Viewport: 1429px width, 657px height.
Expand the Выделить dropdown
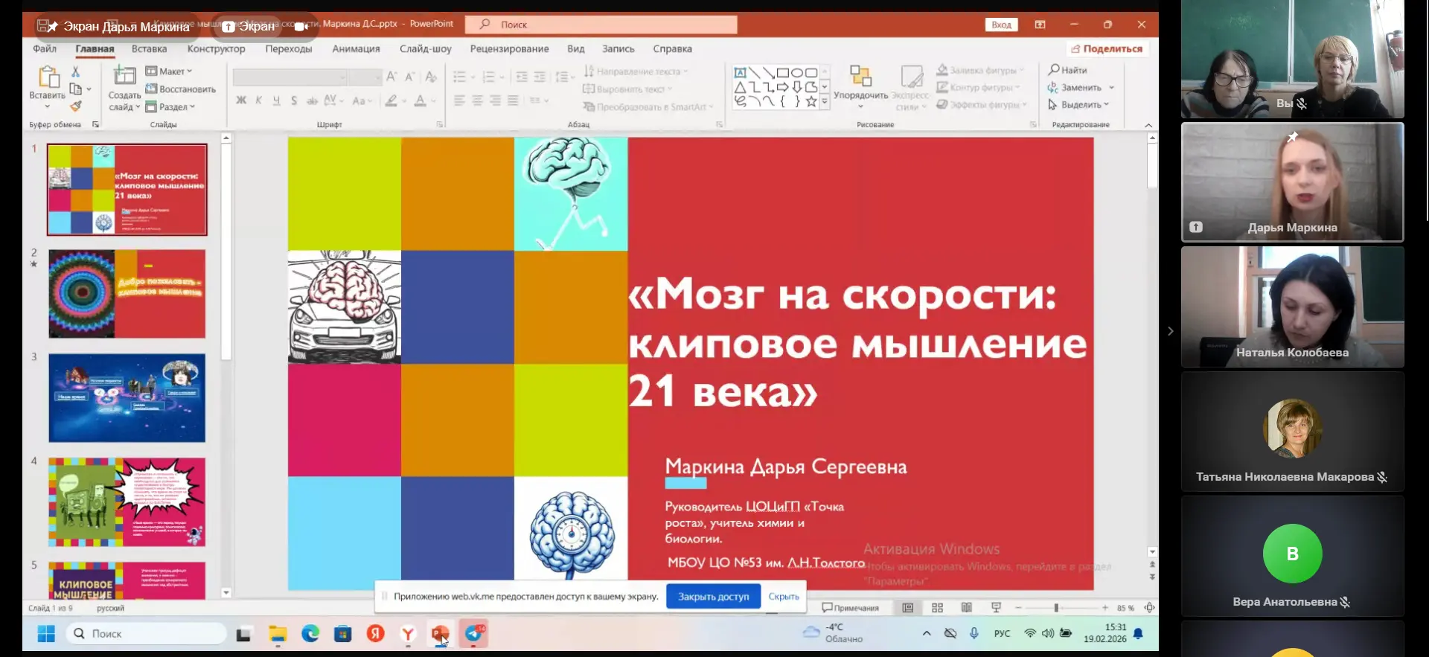pyautogui.click(x=1080, y=105)
